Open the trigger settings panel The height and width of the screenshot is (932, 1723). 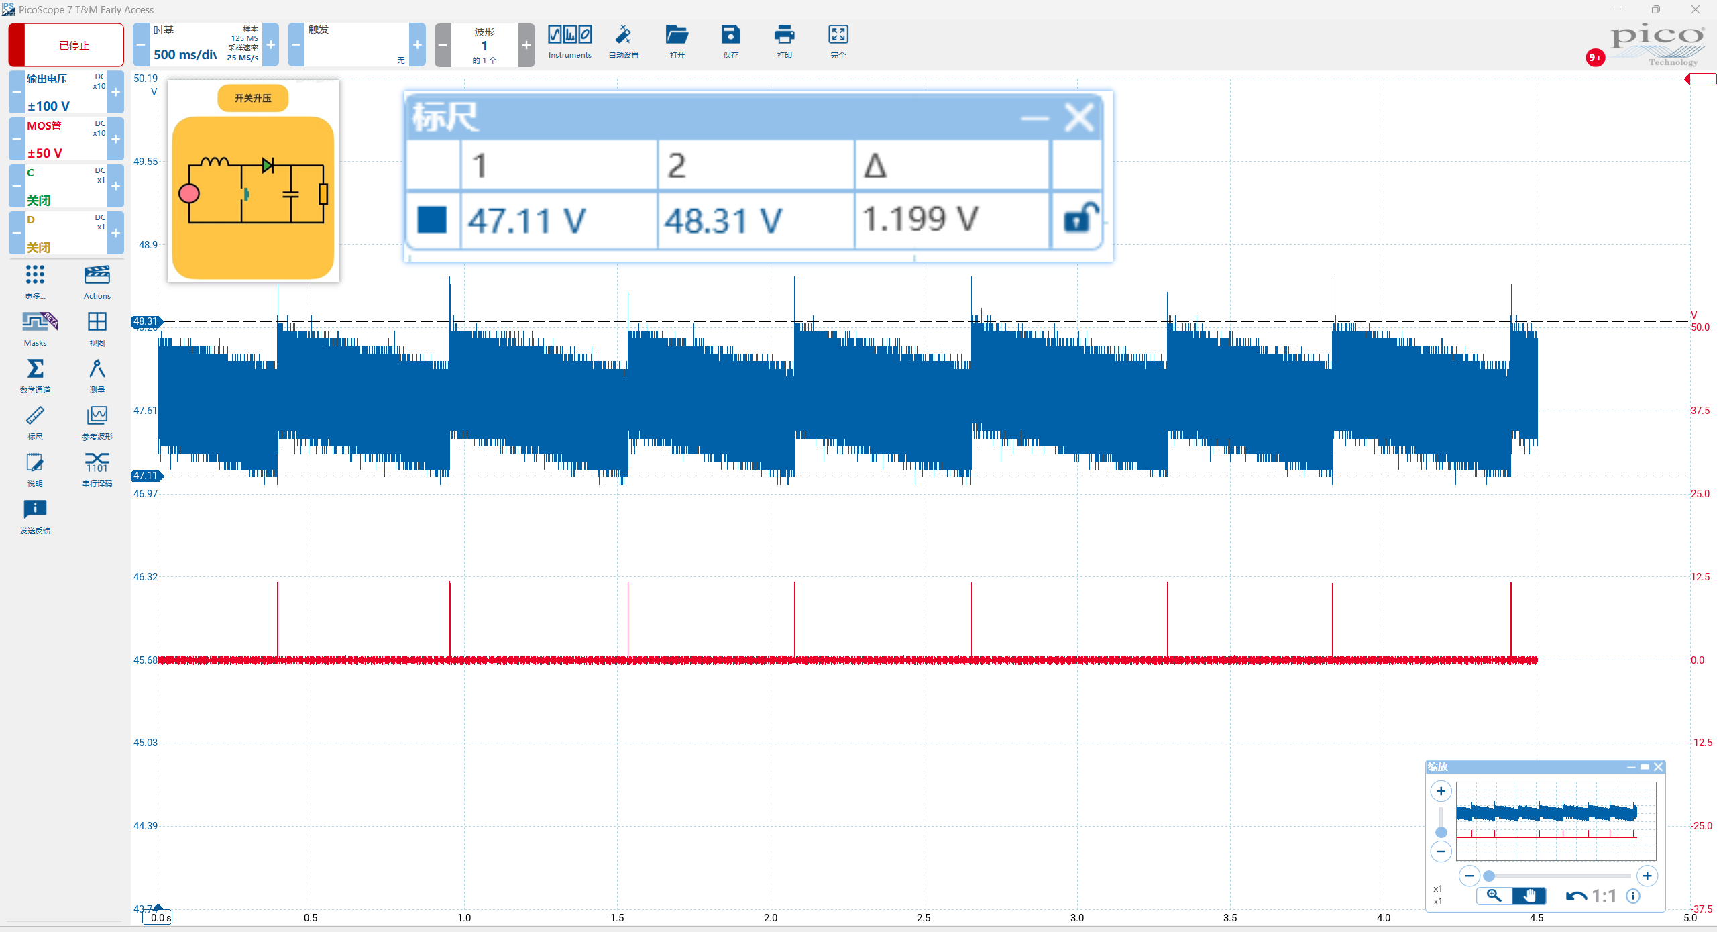(356, 45)
